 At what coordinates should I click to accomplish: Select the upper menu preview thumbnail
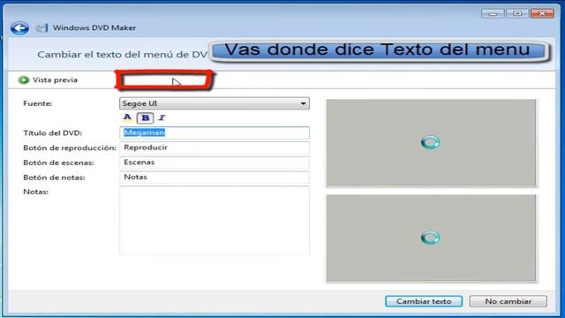point(431,142)
